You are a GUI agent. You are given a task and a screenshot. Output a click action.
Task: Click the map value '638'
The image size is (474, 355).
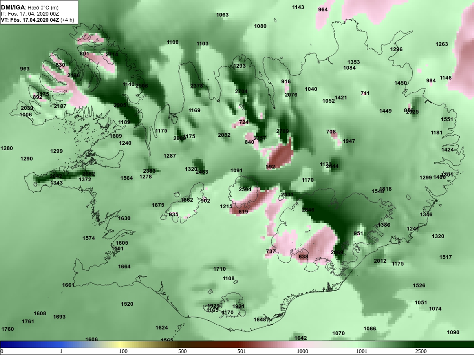pos(303,257)
